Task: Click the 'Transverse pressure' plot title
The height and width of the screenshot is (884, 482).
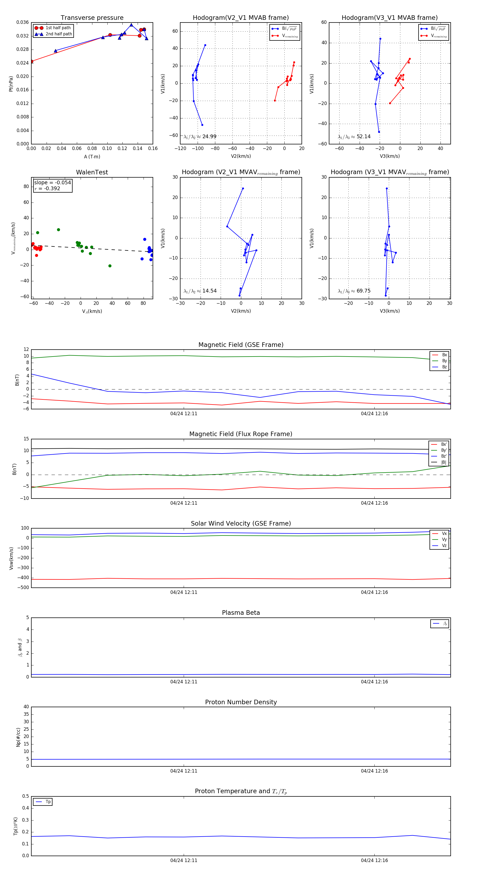Action: pyautogui.click(x=92, y=18)
